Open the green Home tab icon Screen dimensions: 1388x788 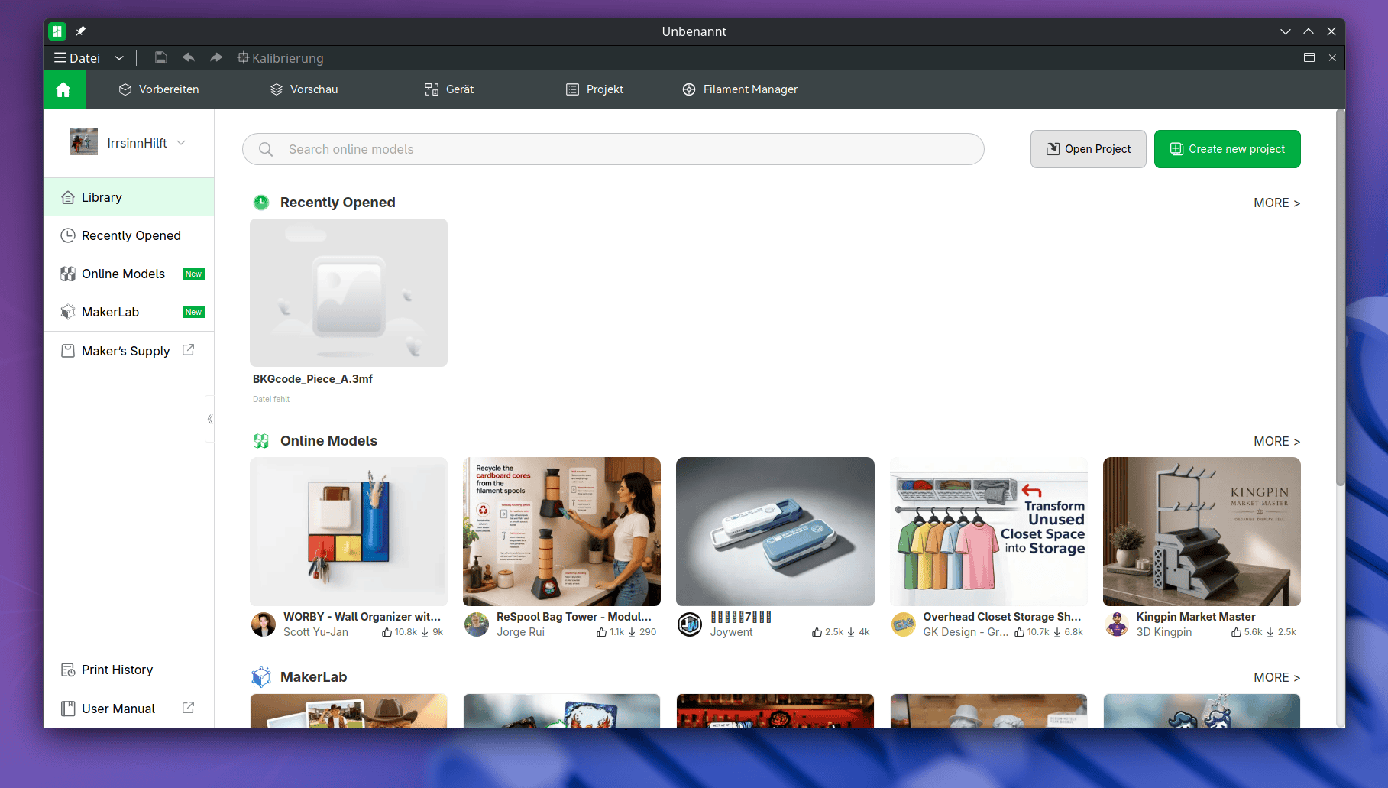coord(64,89)
